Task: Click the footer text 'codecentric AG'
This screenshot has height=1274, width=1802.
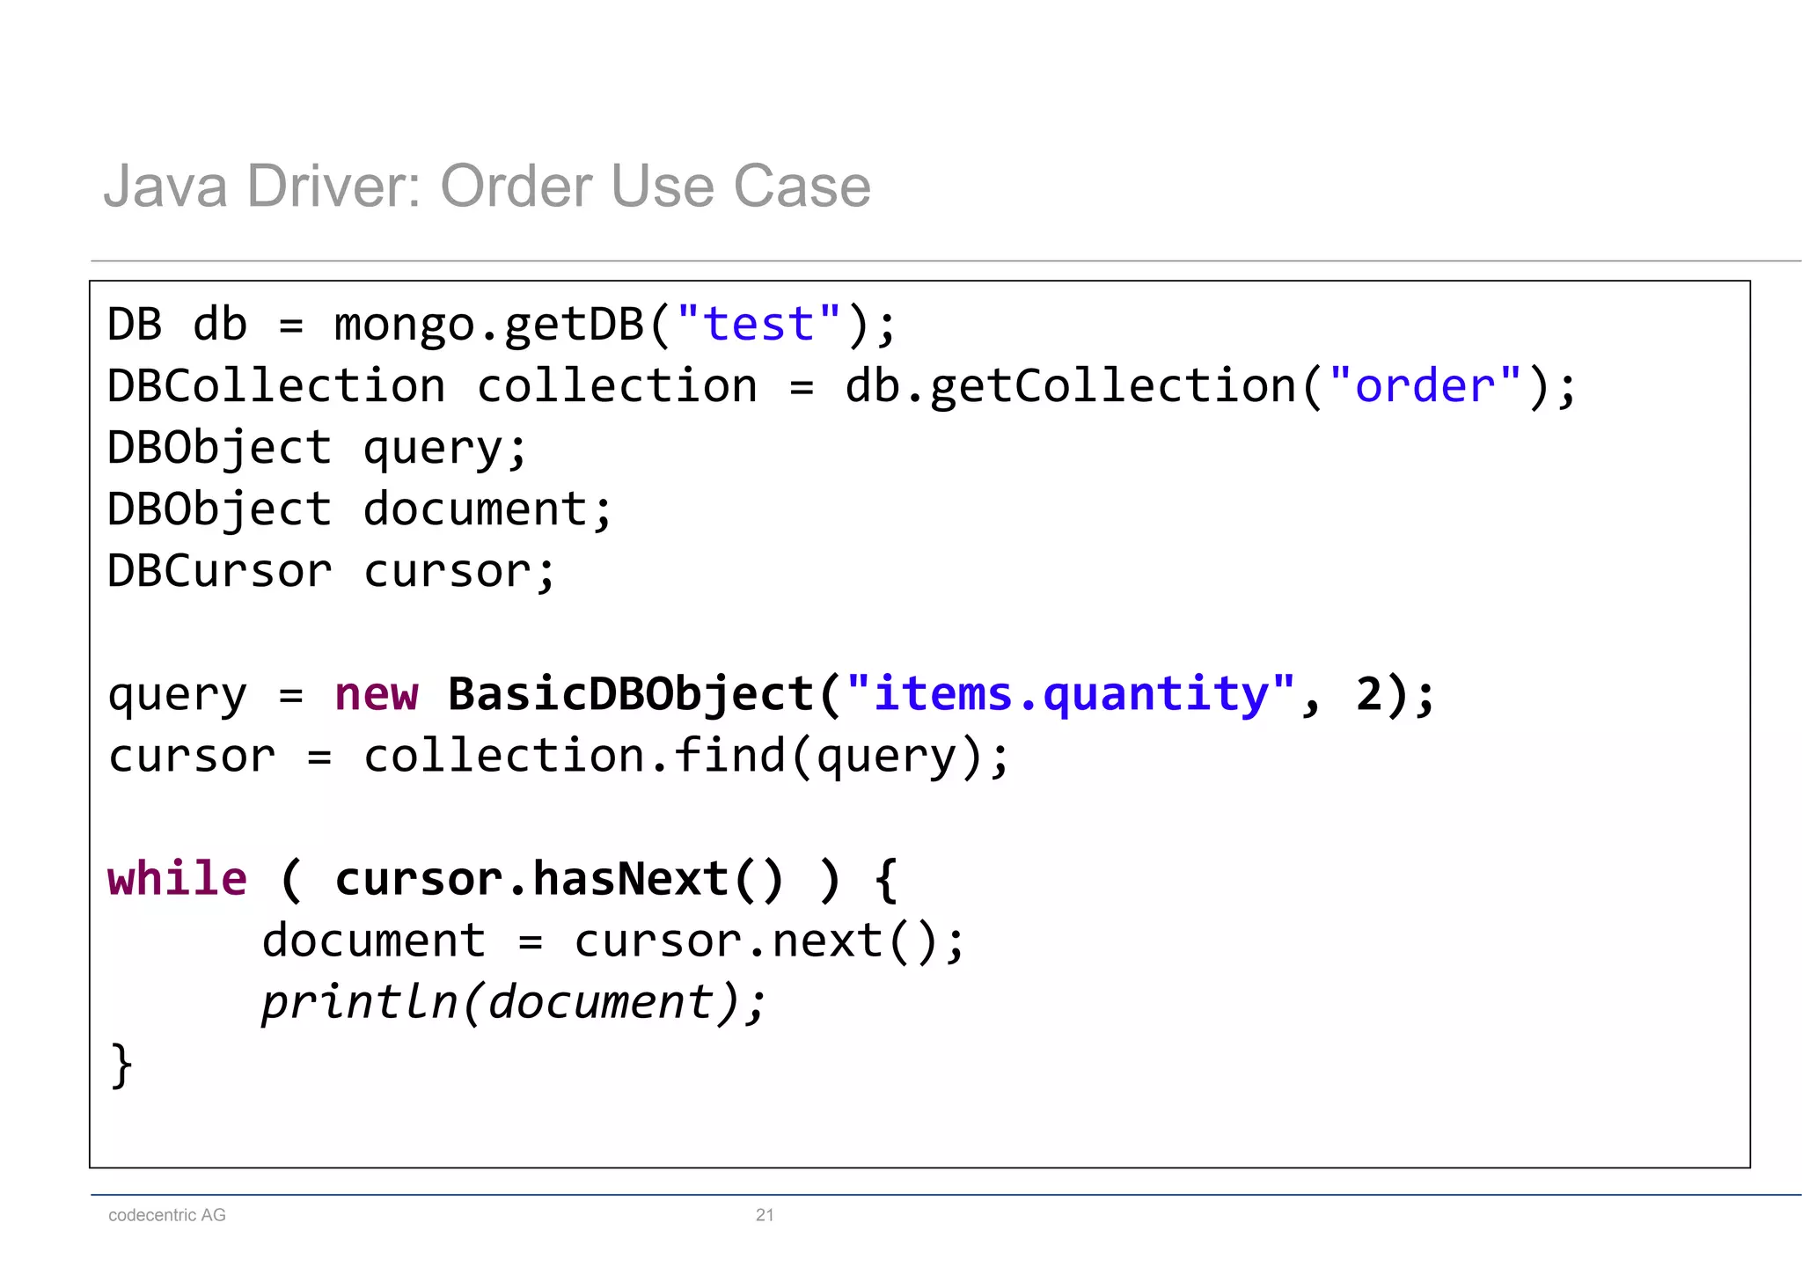Action: tap(167, 1215)
